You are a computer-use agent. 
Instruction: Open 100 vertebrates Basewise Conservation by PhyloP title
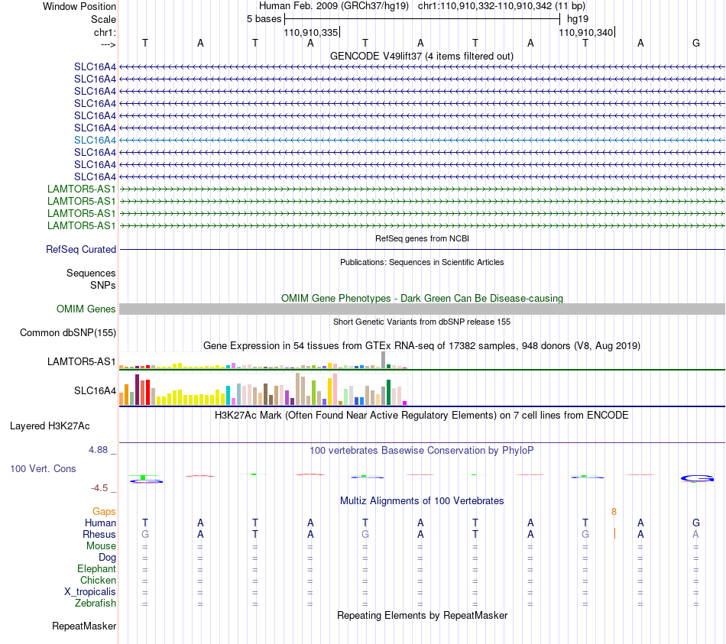[x=422, y=451]
